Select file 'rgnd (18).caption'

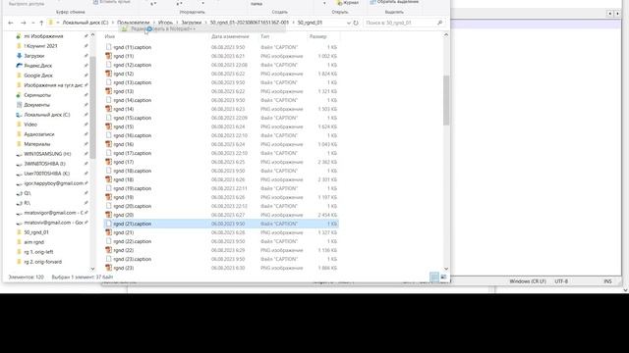132,171
